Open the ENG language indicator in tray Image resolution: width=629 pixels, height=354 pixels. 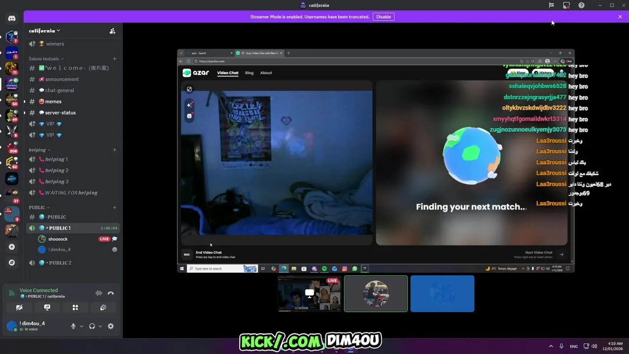pyautogui.click(x=574, y=346)
